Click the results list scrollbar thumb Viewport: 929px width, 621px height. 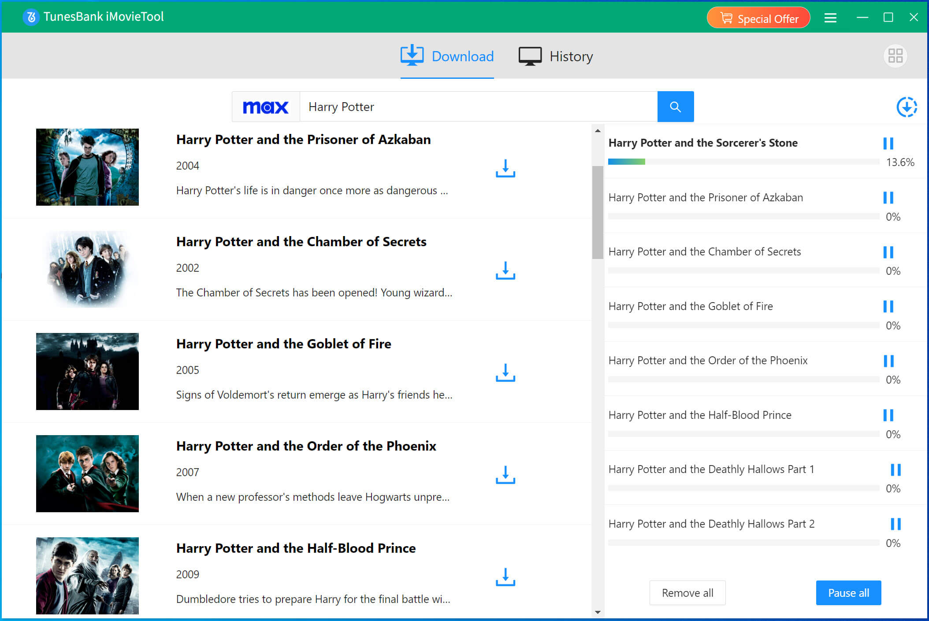(x=598, y=212)
